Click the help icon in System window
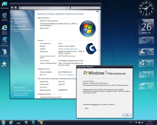The width and height of the screenshot is (157, 125). [97, 12]
